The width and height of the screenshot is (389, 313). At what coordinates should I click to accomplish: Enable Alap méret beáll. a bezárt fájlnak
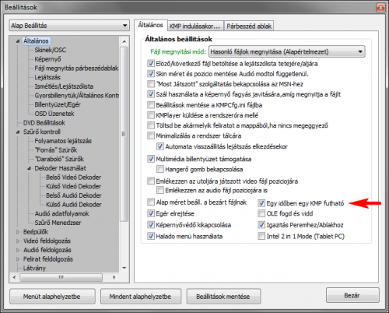(x=151, y=202)
